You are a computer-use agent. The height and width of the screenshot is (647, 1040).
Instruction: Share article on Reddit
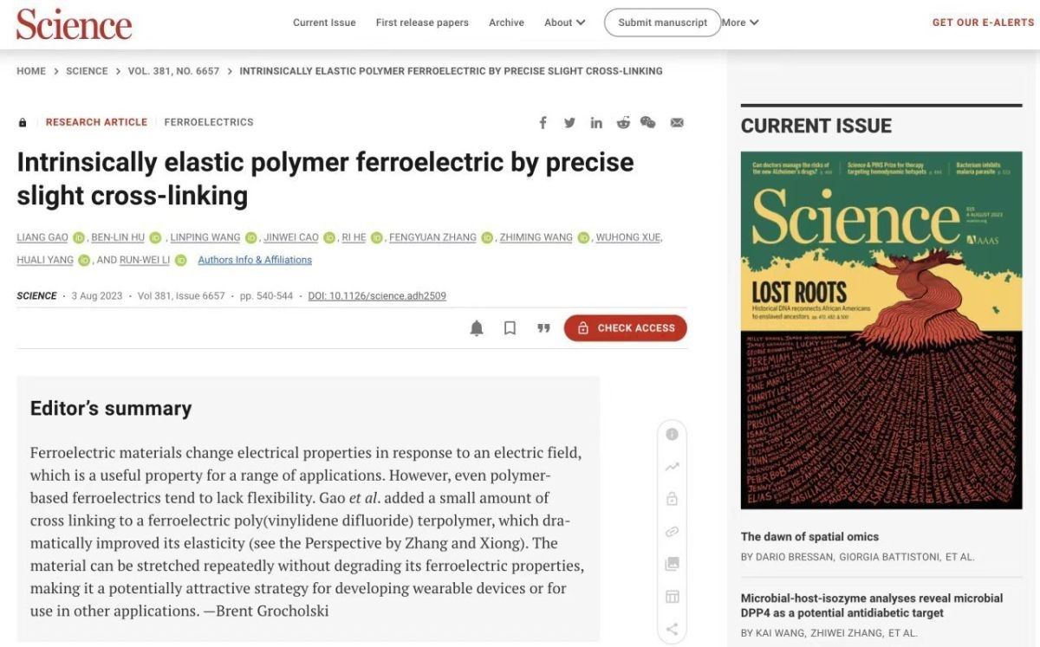(623, 123)
